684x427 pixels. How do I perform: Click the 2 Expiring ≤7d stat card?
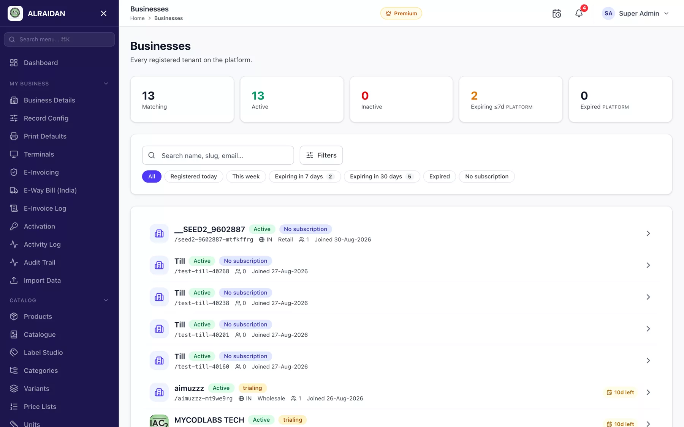511,99
